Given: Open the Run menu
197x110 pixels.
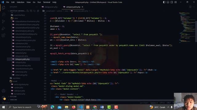Looking at the screenshot, I should pos(39,2).
